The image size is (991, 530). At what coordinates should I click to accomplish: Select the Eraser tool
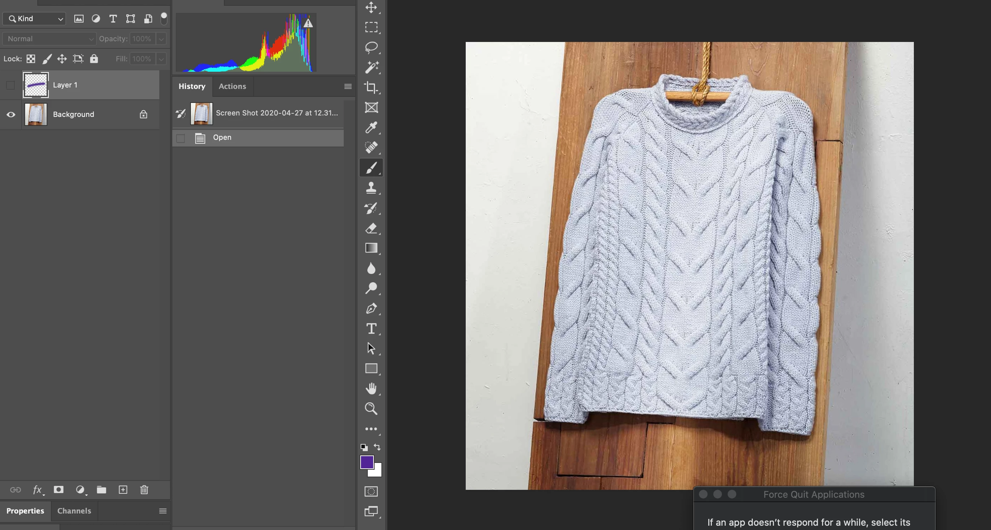tap(371, 228)
